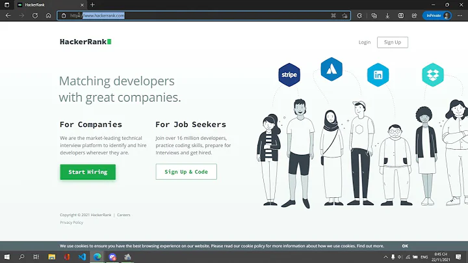Click the 'For Job Seekers' heading

190,124
